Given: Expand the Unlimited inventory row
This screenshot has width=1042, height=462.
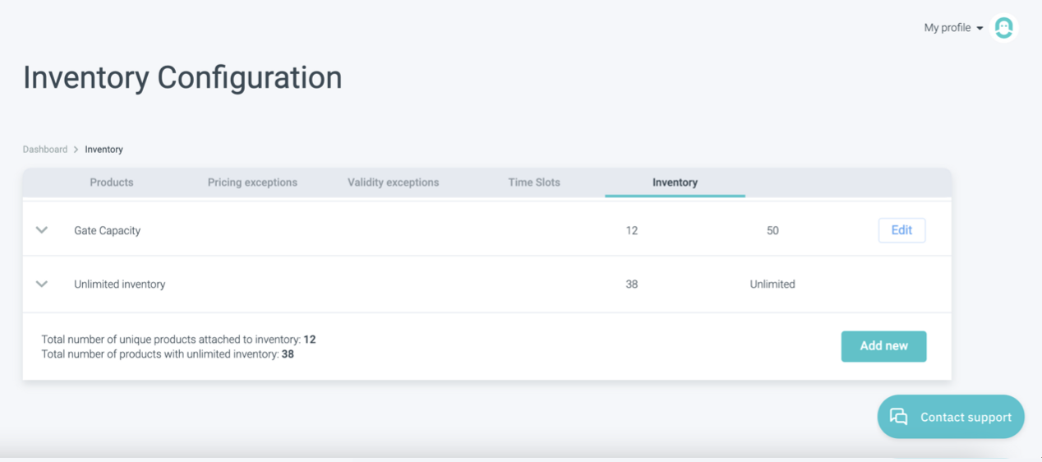Looking at the screenshot, I should (x=42, y=284).
